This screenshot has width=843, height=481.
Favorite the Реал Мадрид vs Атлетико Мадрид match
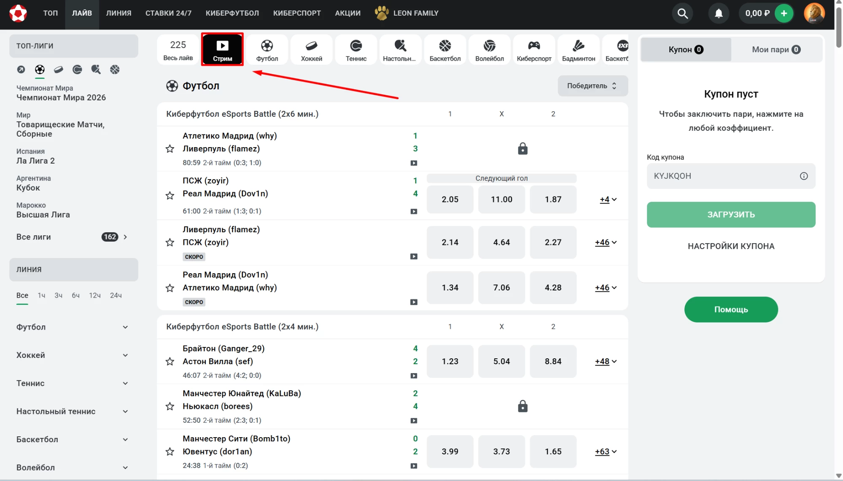click(x=170, y=288)
